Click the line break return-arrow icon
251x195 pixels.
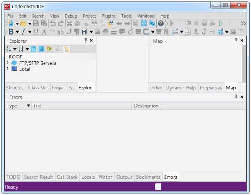point(69,32)
